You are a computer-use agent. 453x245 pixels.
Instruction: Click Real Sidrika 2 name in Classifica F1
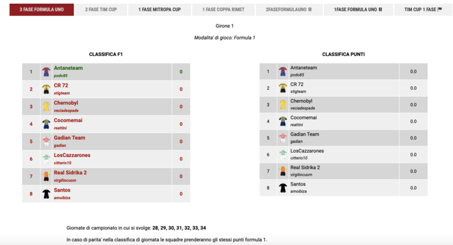[70, 173]
